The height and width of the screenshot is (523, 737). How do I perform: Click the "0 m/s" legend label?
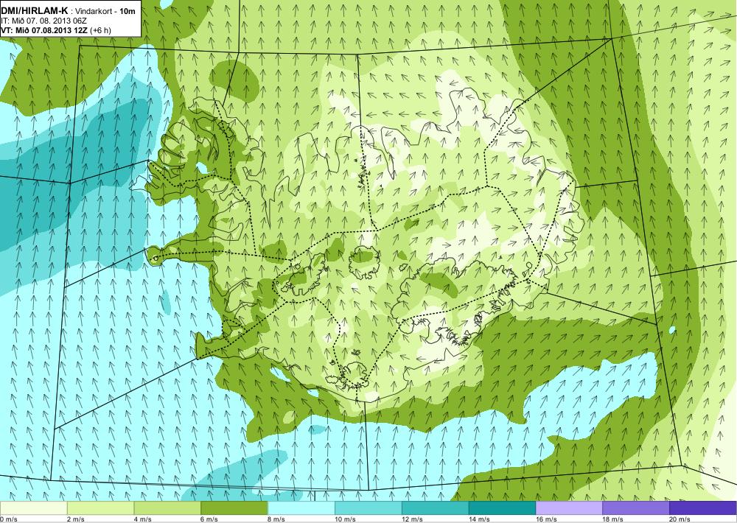pyautogui.click(x=8, y=519)
